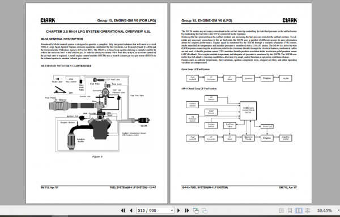Open the zoom level dropdown arrow
The width and height of the screenshot is (340, 217).
point(338,211)
